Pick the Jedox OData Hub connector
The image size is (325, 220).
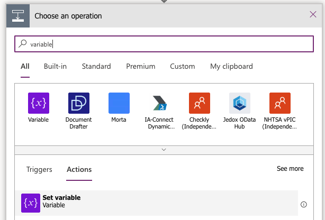239,103
